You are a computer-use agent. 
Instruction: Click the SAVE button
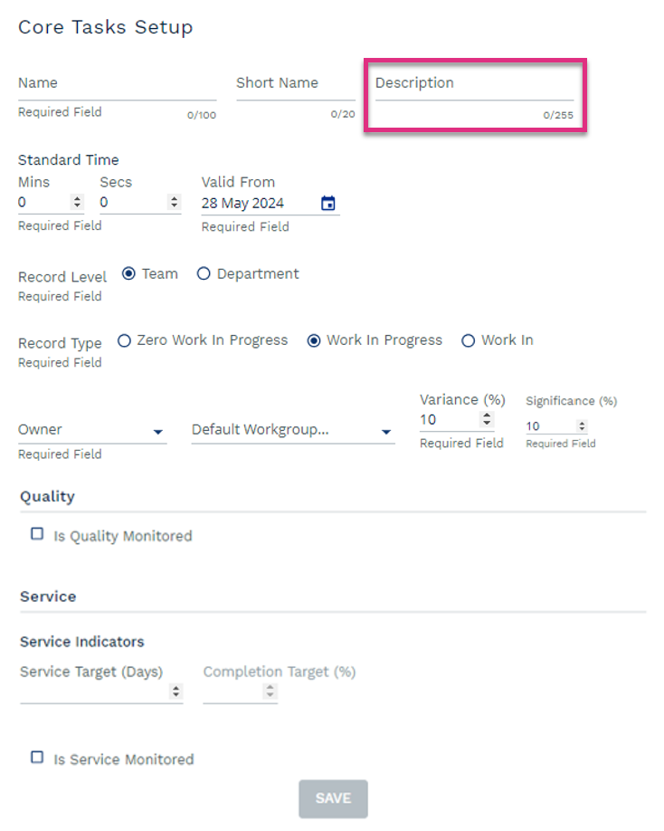[333, 798]
